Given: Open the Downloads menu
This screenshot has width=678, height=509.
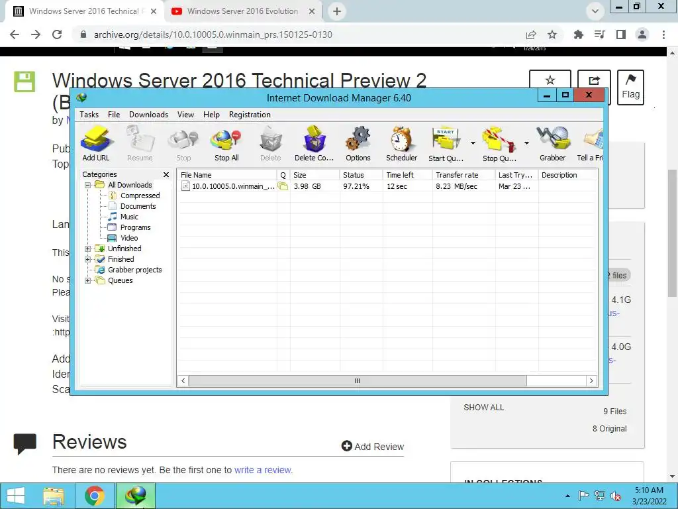Looking at the screenshot, I should pos(148,115).
